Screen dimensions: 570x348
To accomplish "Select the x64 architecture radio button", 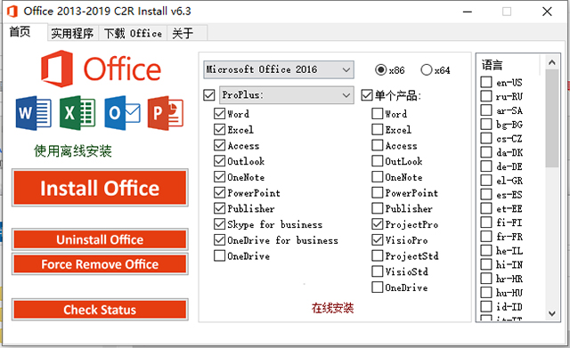I will (427, 69).
